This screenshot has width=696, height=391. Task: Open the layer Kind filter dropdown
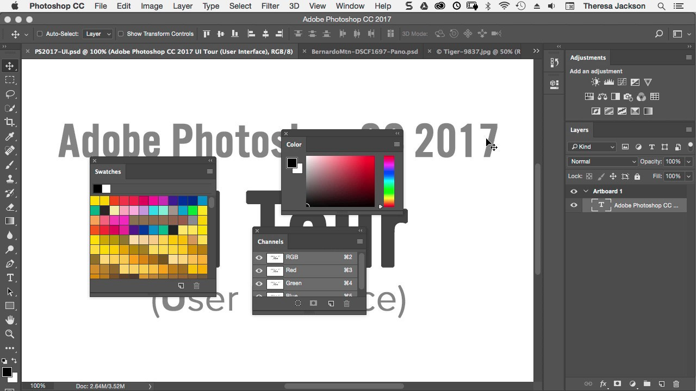592,147
